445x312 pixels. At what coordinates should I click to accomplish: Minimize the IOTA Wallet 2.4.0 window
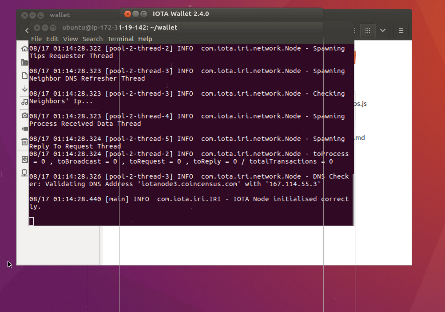click(136, 14)
